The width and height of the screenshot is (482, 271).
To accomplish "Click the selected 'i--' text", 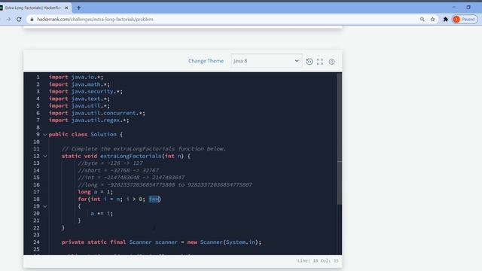I will 154,199.
